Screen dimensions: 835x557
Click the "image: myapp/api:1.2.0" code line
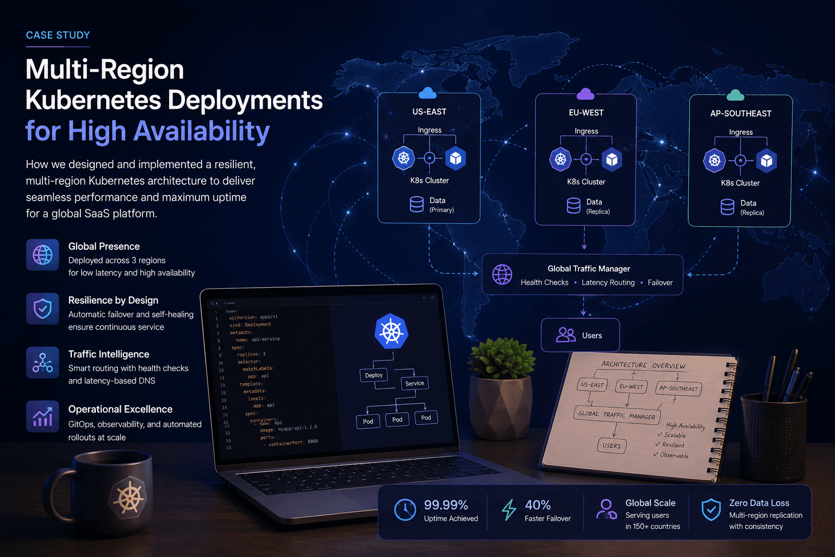tap(288, 429)
